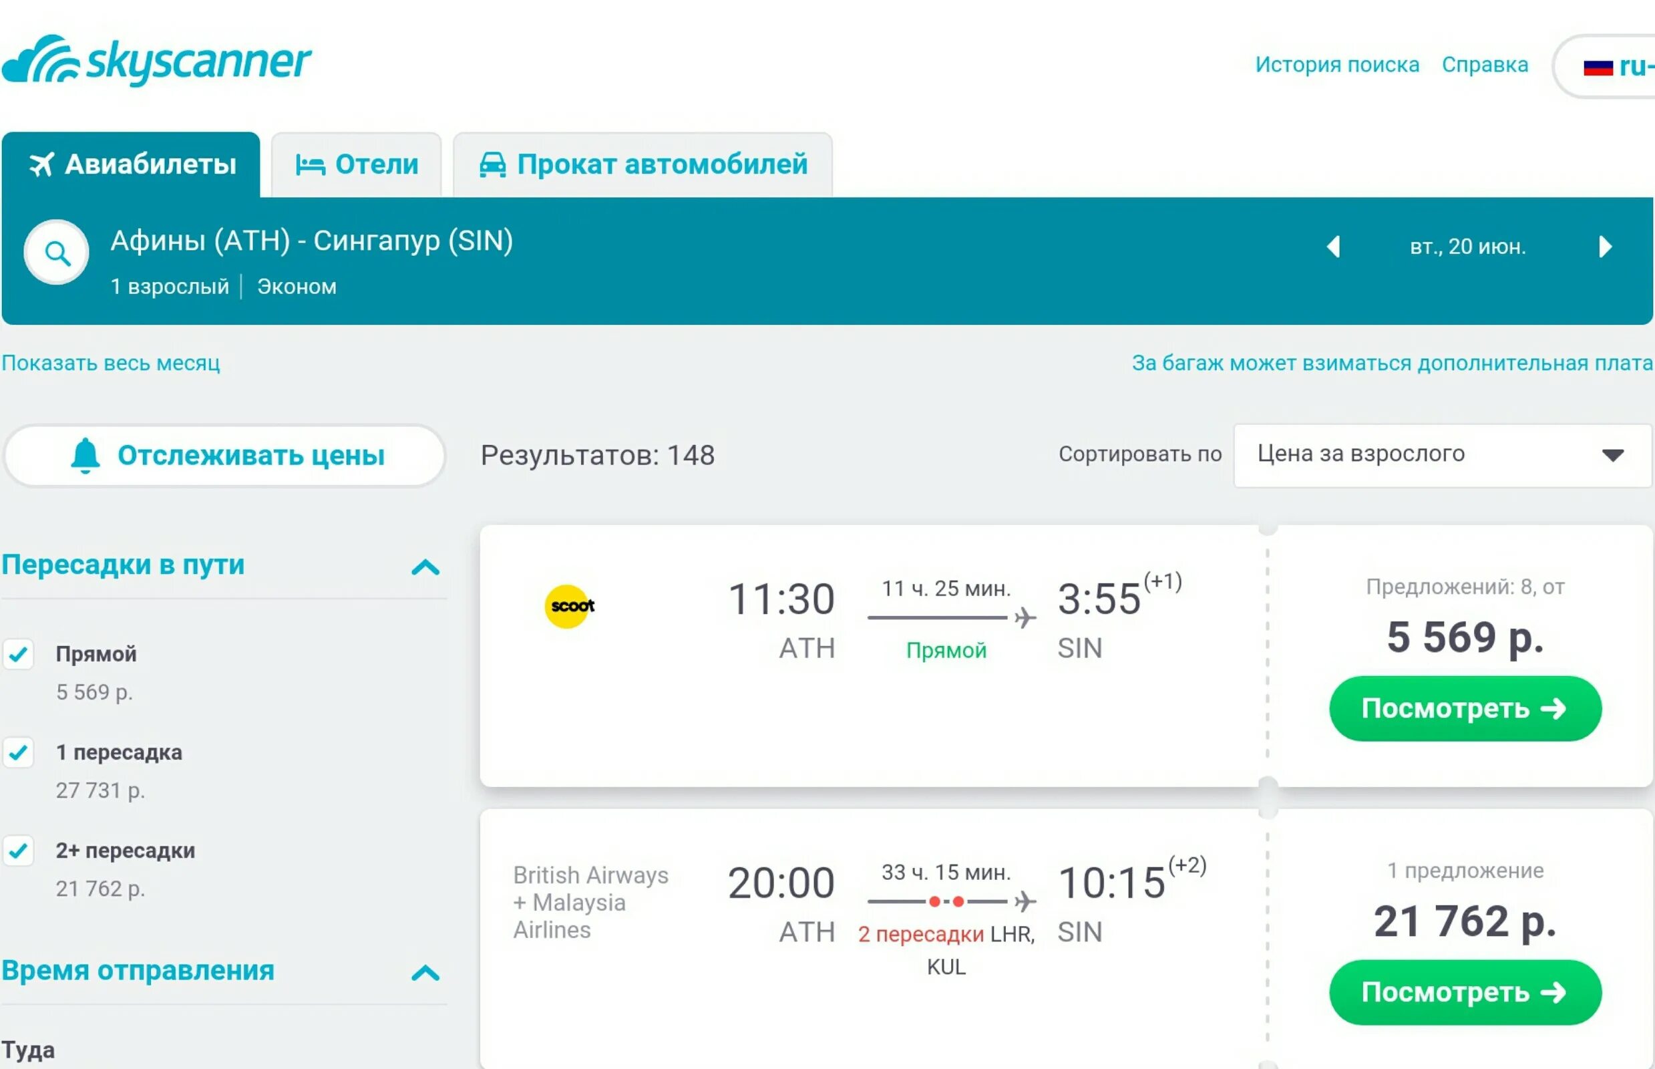Select the Авиабилеты tab

coord(136,163)
